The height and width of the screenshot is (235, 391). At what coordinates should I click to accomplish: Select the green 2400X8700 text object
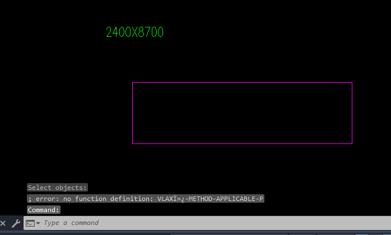(134, 32)
